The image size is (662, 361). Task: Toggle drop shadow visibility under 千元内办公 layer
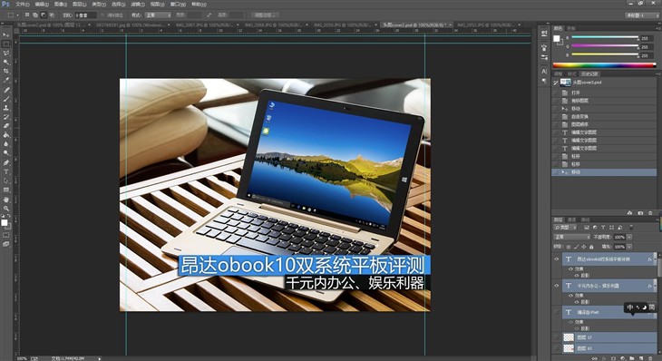click(577, 302)
